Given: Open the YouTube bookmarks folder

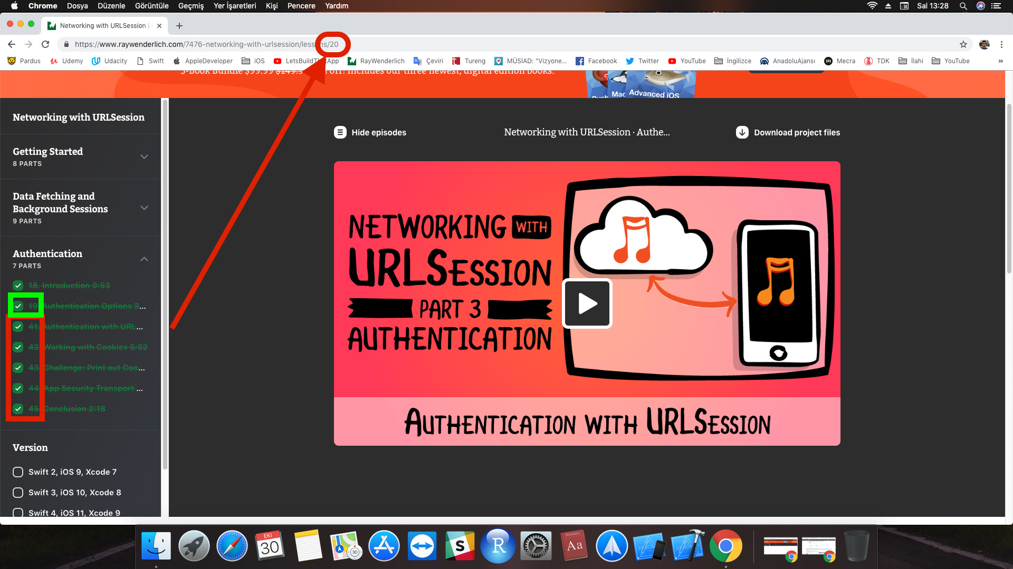Looking at the screenshot, I should point(951,61).
